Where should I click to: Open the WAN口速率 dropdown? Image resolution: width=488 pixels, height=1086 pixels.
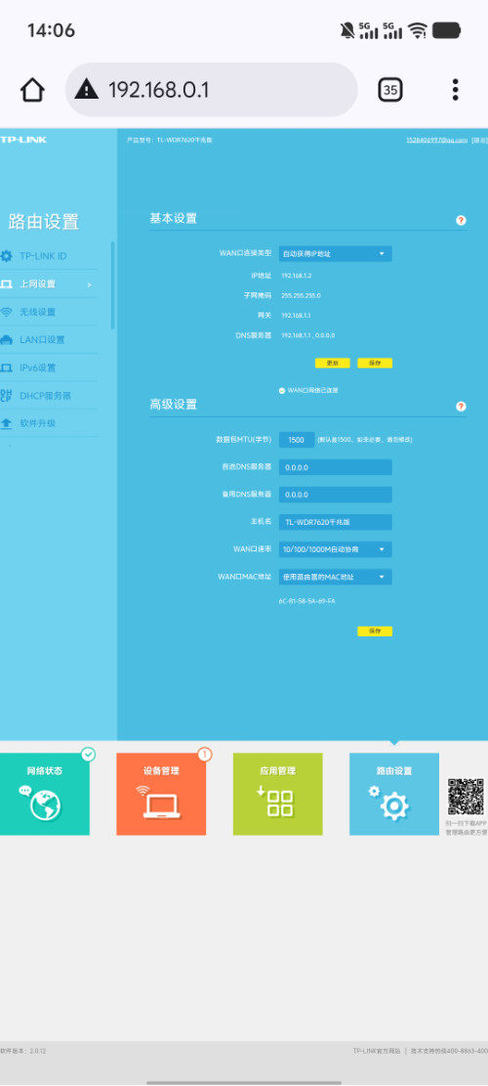tap(335, 549)
